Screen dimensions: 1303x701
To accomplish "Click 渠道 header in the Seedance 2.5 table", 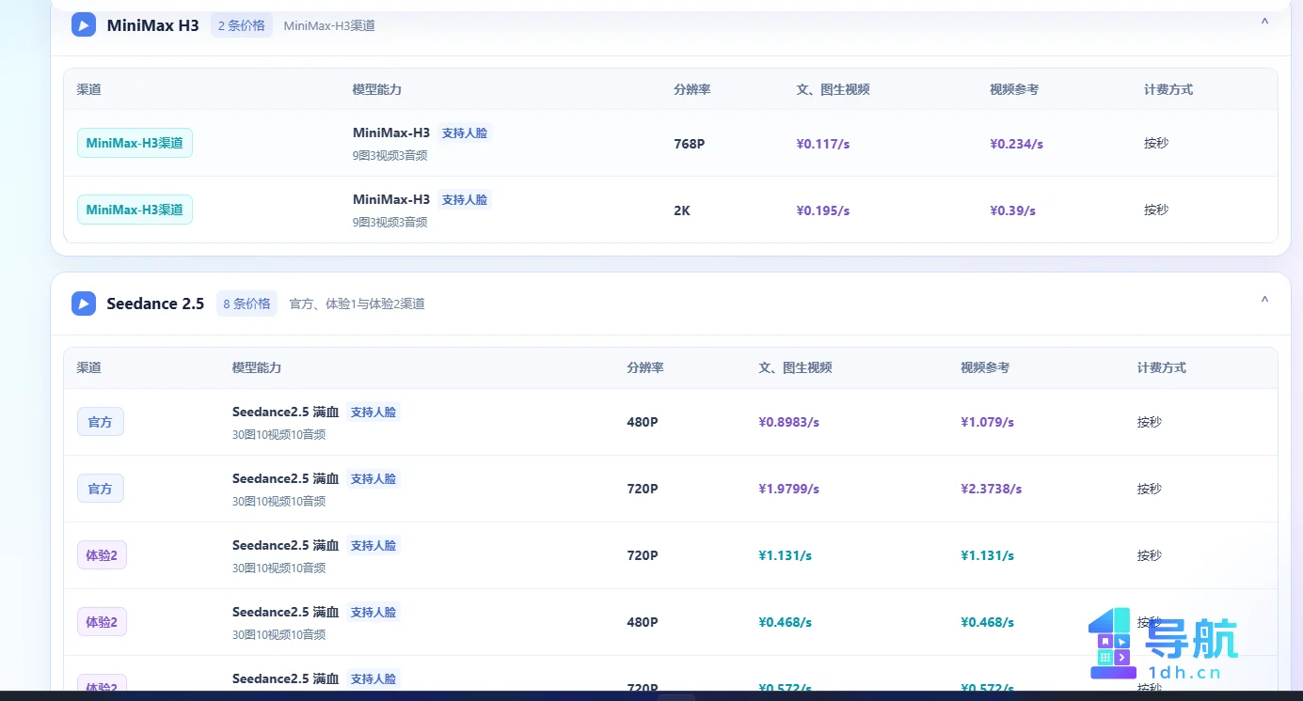I will [x=89, y=367].
